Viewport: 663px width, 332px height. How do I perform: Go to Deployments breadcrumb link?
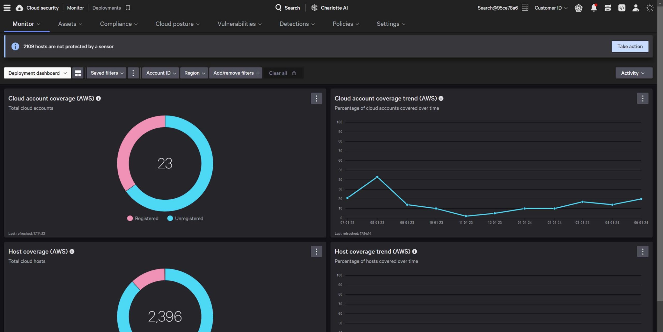(106, 8)
